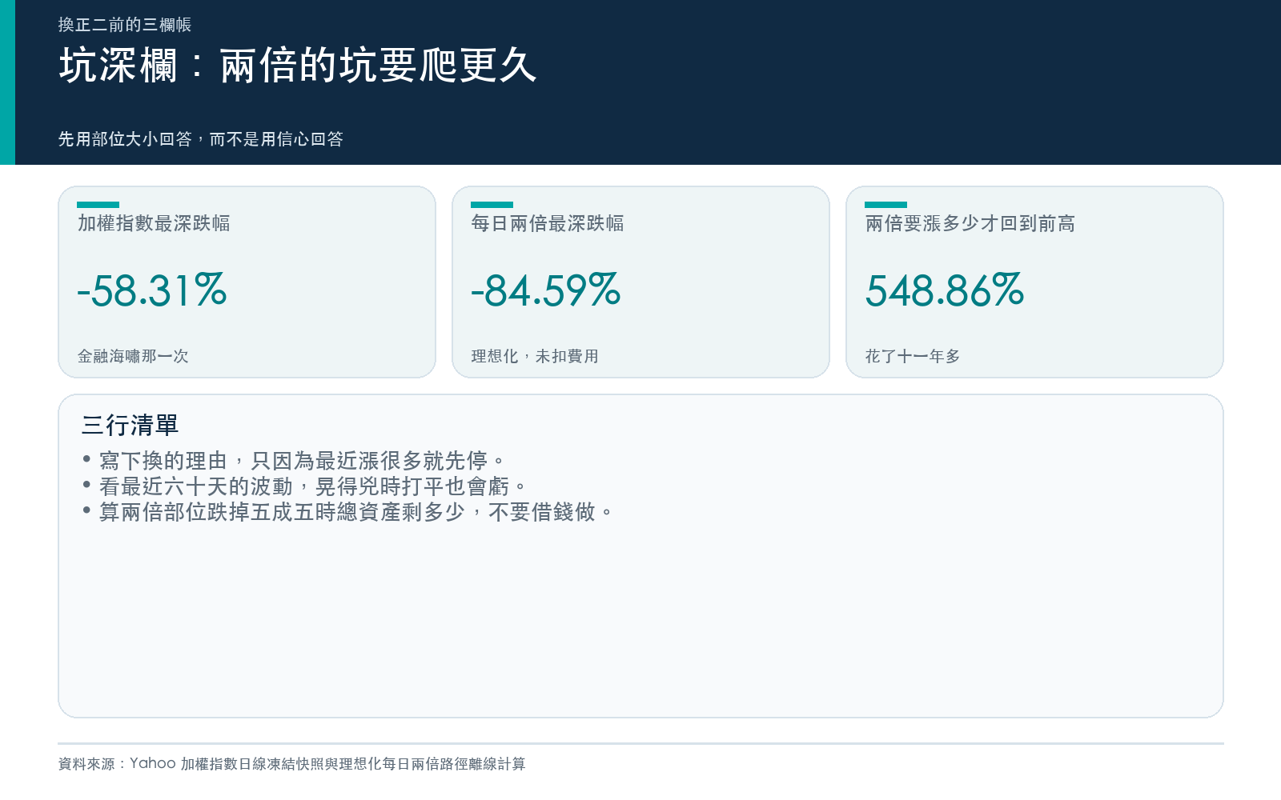Image resolution: width=1281 pixels, height=800 pixels.
Task: Click the bullet starting with 看最近六十天的波動
Action: (304, 486)
